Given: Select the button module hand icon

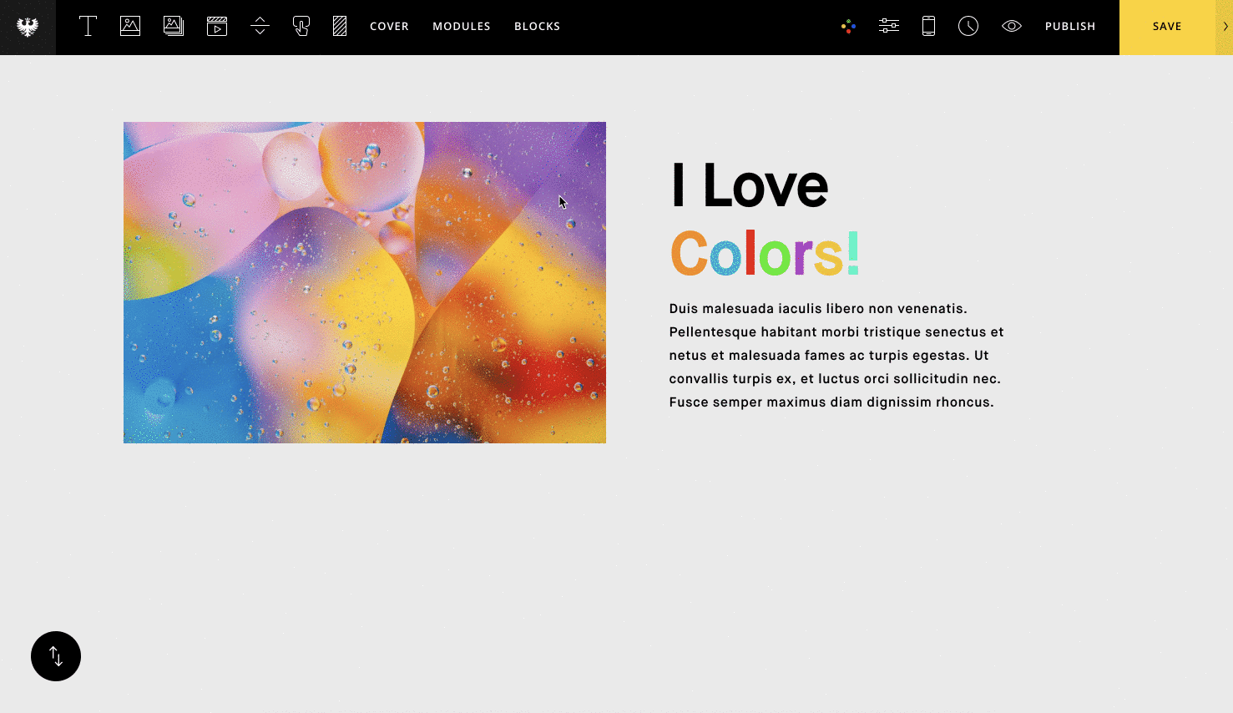Looking at the screenshot, I should 301,27.
